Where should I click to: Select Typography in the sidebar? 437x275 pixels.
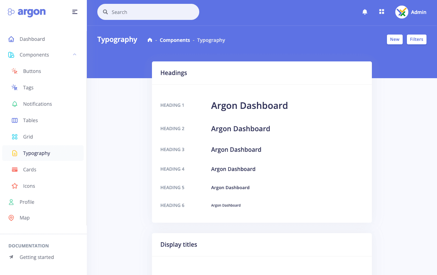tap(37, 153)
